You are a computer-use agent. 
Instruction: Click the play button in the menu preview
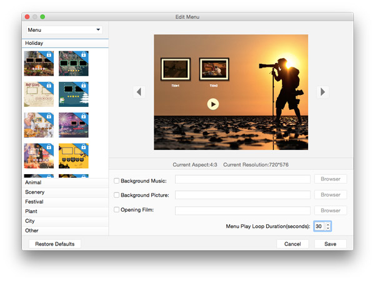point(213,104)
